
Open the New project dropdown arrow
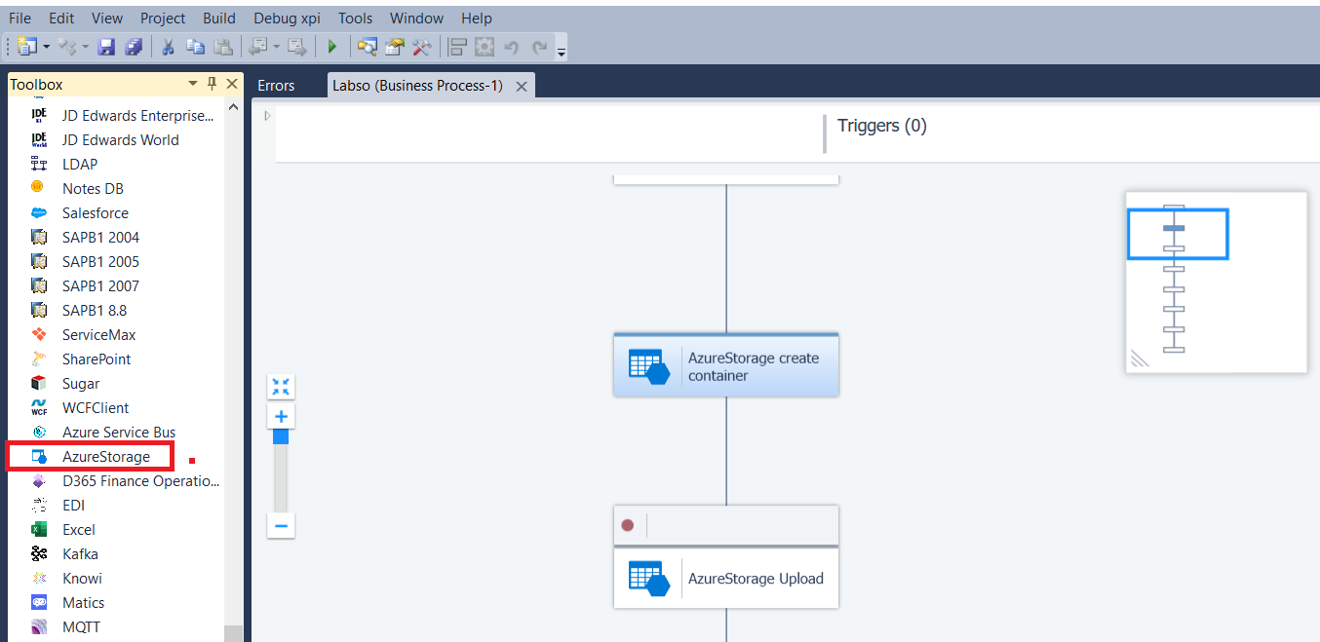point(46,46)
